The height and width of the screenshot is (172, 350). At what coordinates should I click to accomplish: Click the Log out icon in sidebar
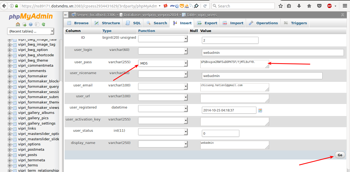(x=24, y=24)
